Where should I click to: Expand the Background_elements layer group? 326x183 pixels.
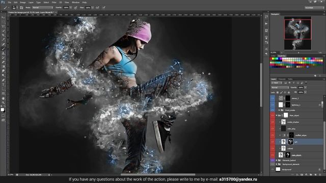pyautogui.click(x=277, y=164)
